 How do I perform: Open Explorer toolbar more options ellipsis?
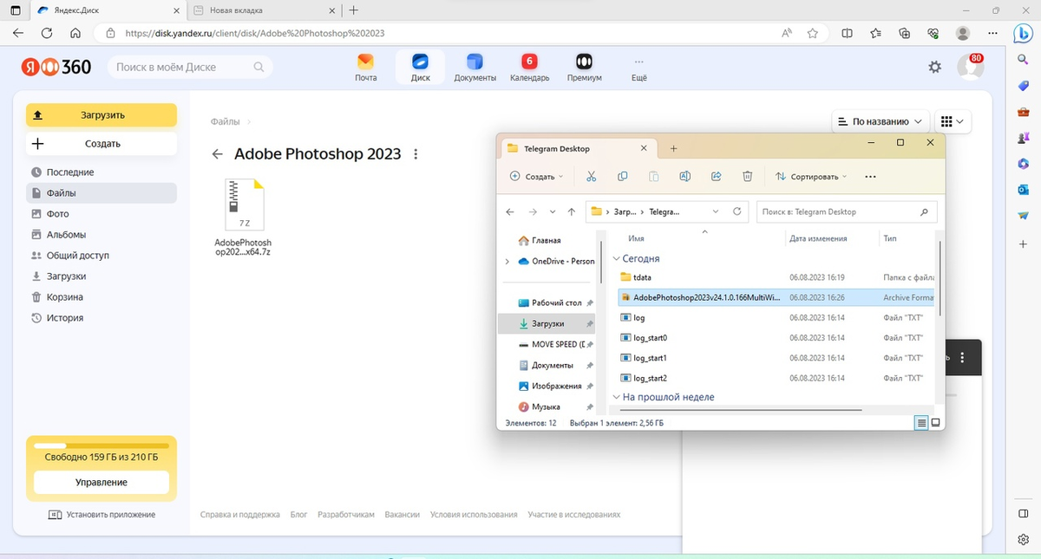coord(871,176)
